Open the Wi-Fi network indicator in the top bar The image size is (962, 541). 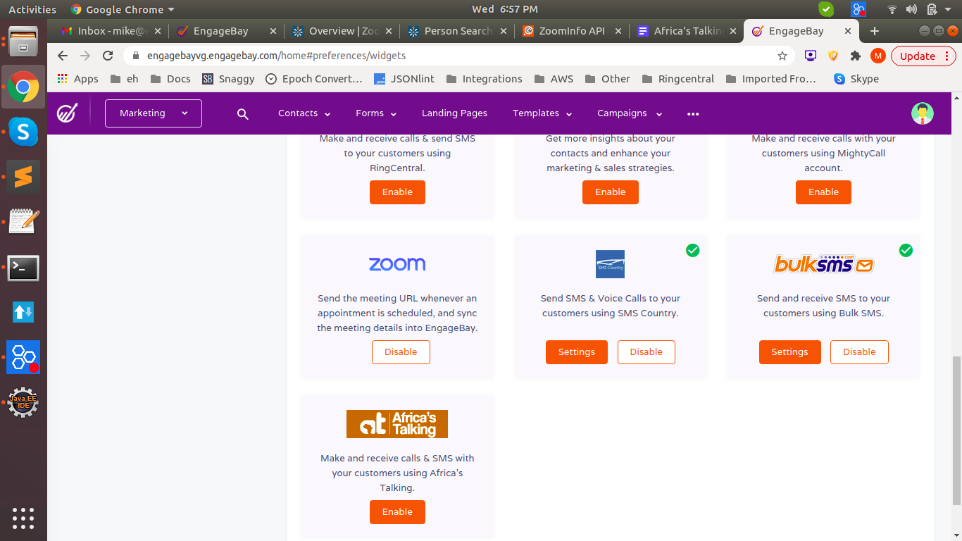pyautogui.click(x=892, y=9)
